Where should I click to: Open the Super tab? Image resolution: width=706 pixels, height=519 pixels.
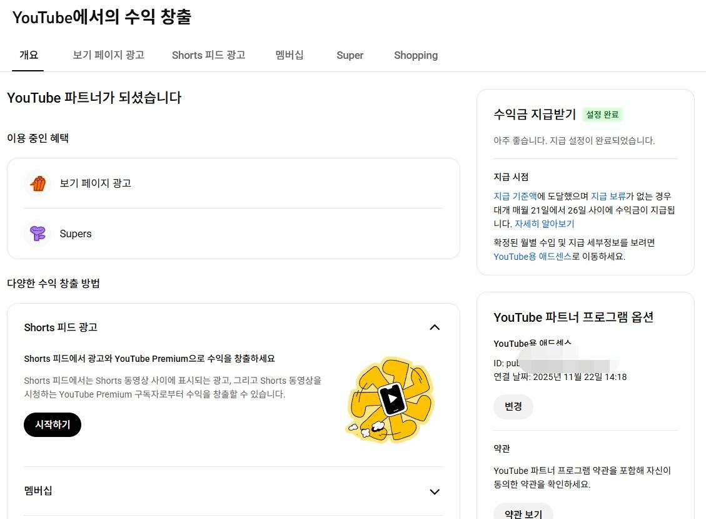point(350,55)
